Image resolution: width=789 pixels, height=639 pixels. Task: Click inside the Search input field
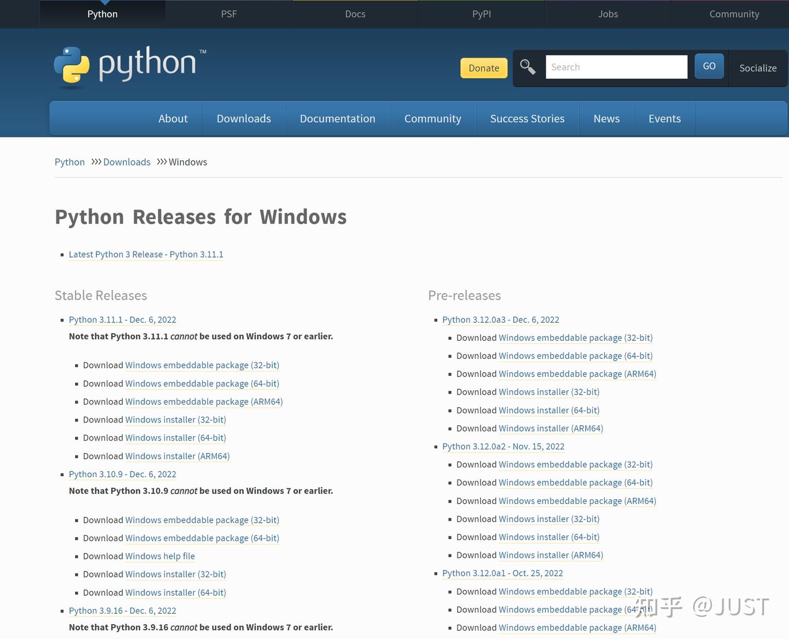pyautogui.click(x=616, y=66)
